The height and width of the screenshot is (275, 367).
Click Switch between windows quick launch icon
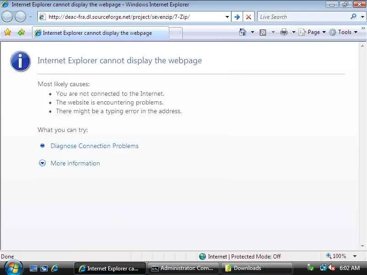click(x=44, y=268)
